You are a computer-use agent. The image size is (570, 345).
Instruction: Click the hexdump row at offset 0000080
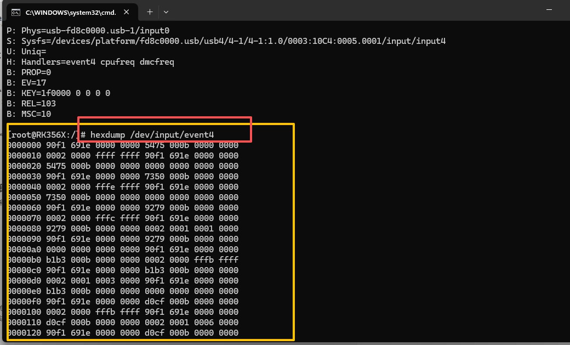click(123, 229)
